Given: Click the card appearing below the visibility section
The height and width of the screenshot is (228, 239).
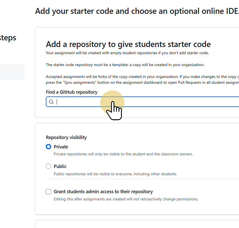Looking at the screenshot, I should [137, 224].
